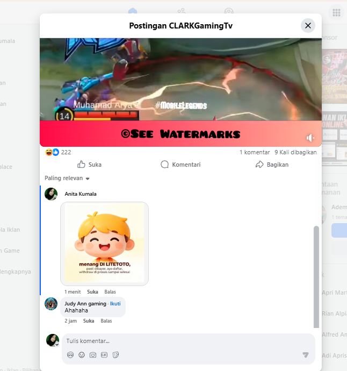
Task: Open the emoji picker in comment box
Action: coord(82,355)
